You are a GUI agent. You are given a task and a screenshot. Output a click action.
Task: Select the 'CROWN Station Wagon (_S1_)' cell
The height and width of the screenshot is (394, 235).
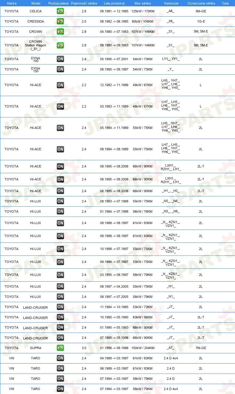36,45
